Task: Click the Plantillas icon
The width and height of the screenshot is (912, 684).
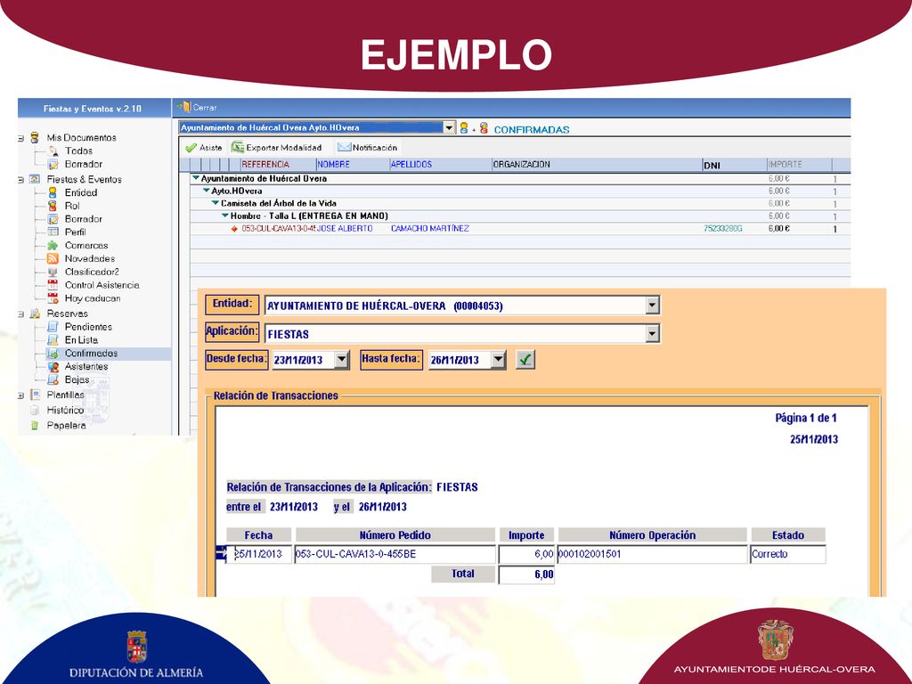Action: (x=35, y=395)
